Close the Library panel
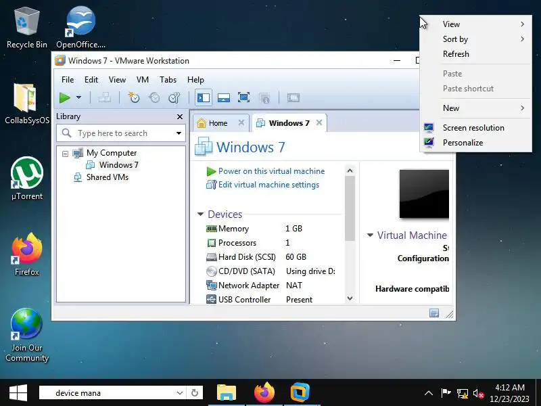The width and height of the screenshot is (541, 406). click(x=180, y=116)
